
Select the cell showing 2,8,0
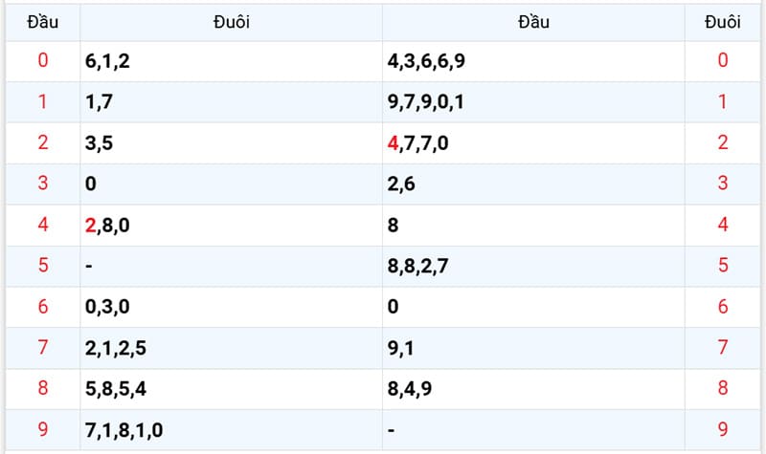232,226
